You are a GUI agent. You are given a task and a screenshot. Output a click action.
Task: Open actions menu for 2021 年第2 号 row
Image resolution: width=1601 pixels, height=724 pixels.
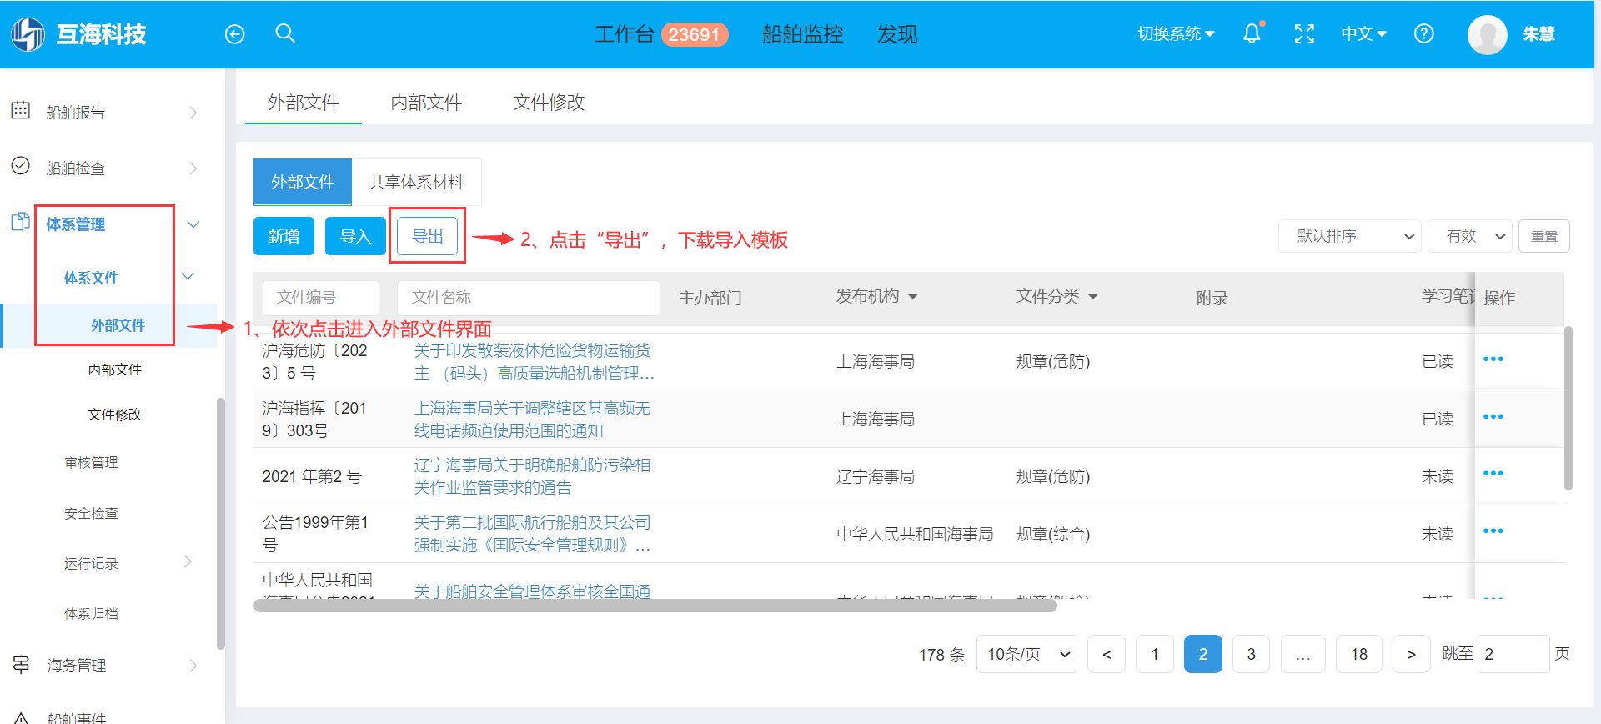pyautogui.click(x=1493, y=474)
